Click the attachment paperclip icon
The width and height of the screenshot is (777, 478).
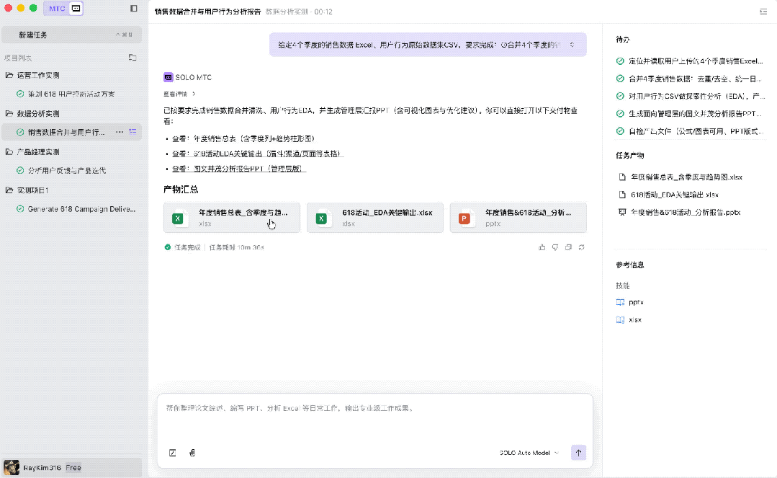pyautogui.click(x=192, y=453)
